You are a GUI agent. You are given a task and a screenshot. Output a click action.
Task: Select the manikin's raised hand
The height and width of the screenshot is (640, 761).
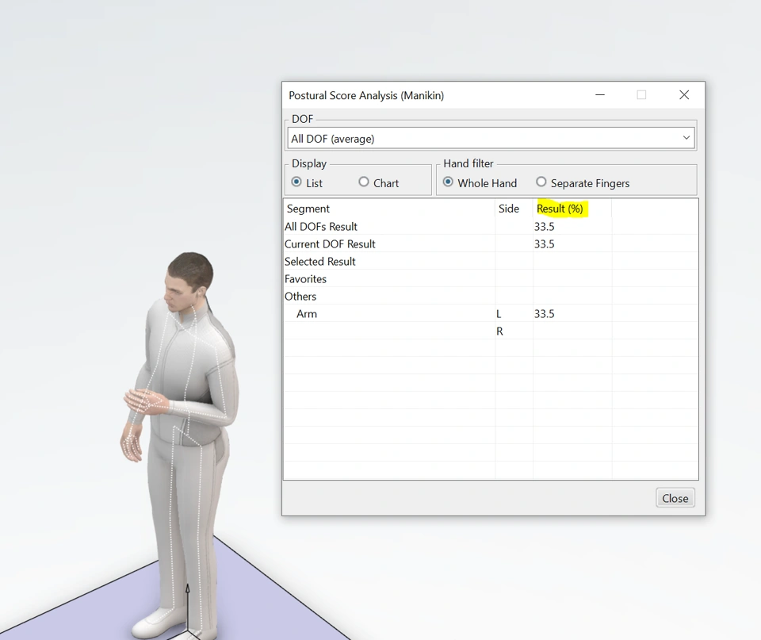click(143, 401)
